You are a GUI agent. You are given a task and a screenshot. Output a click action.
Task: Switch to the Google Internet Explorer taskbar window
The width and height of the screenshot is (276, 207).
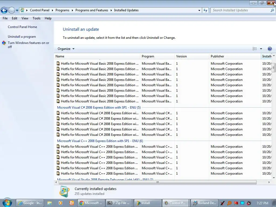click(x=30, y=203)
